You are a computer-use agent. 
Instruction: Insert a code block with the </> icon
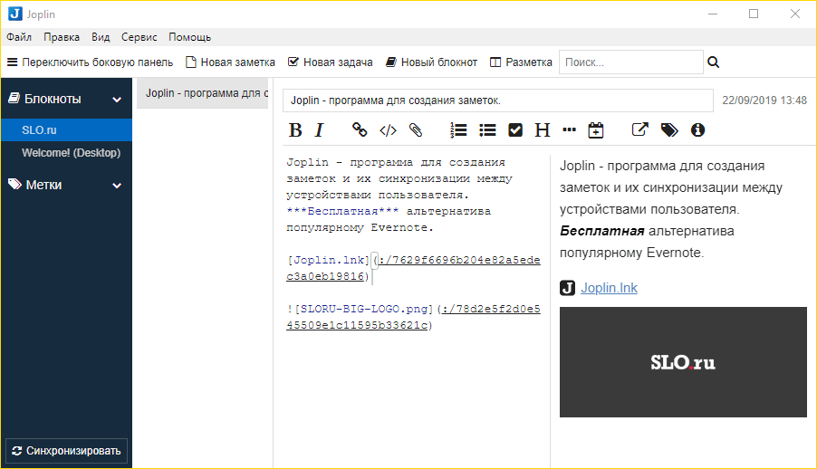pyautogui.click(x=389, y=130)
